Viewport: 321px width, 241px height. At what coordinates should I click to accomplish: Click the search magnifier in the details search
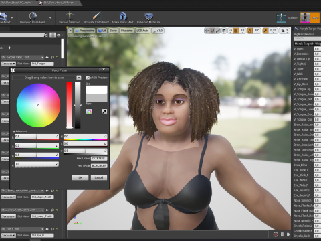pos(45,35)
